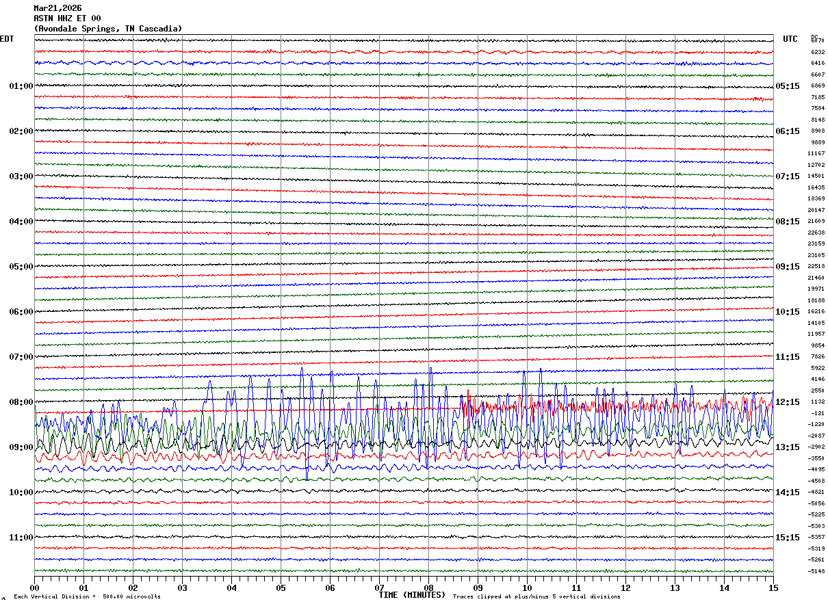828x606 pixels.
Task: Click the "02:00" EDT time label
Action: point(21,131)
